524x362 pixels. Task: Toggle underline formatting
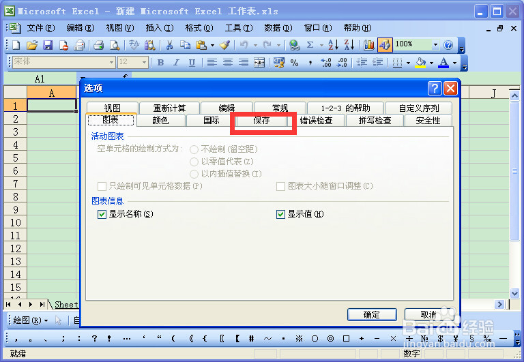tap(192, 63)
